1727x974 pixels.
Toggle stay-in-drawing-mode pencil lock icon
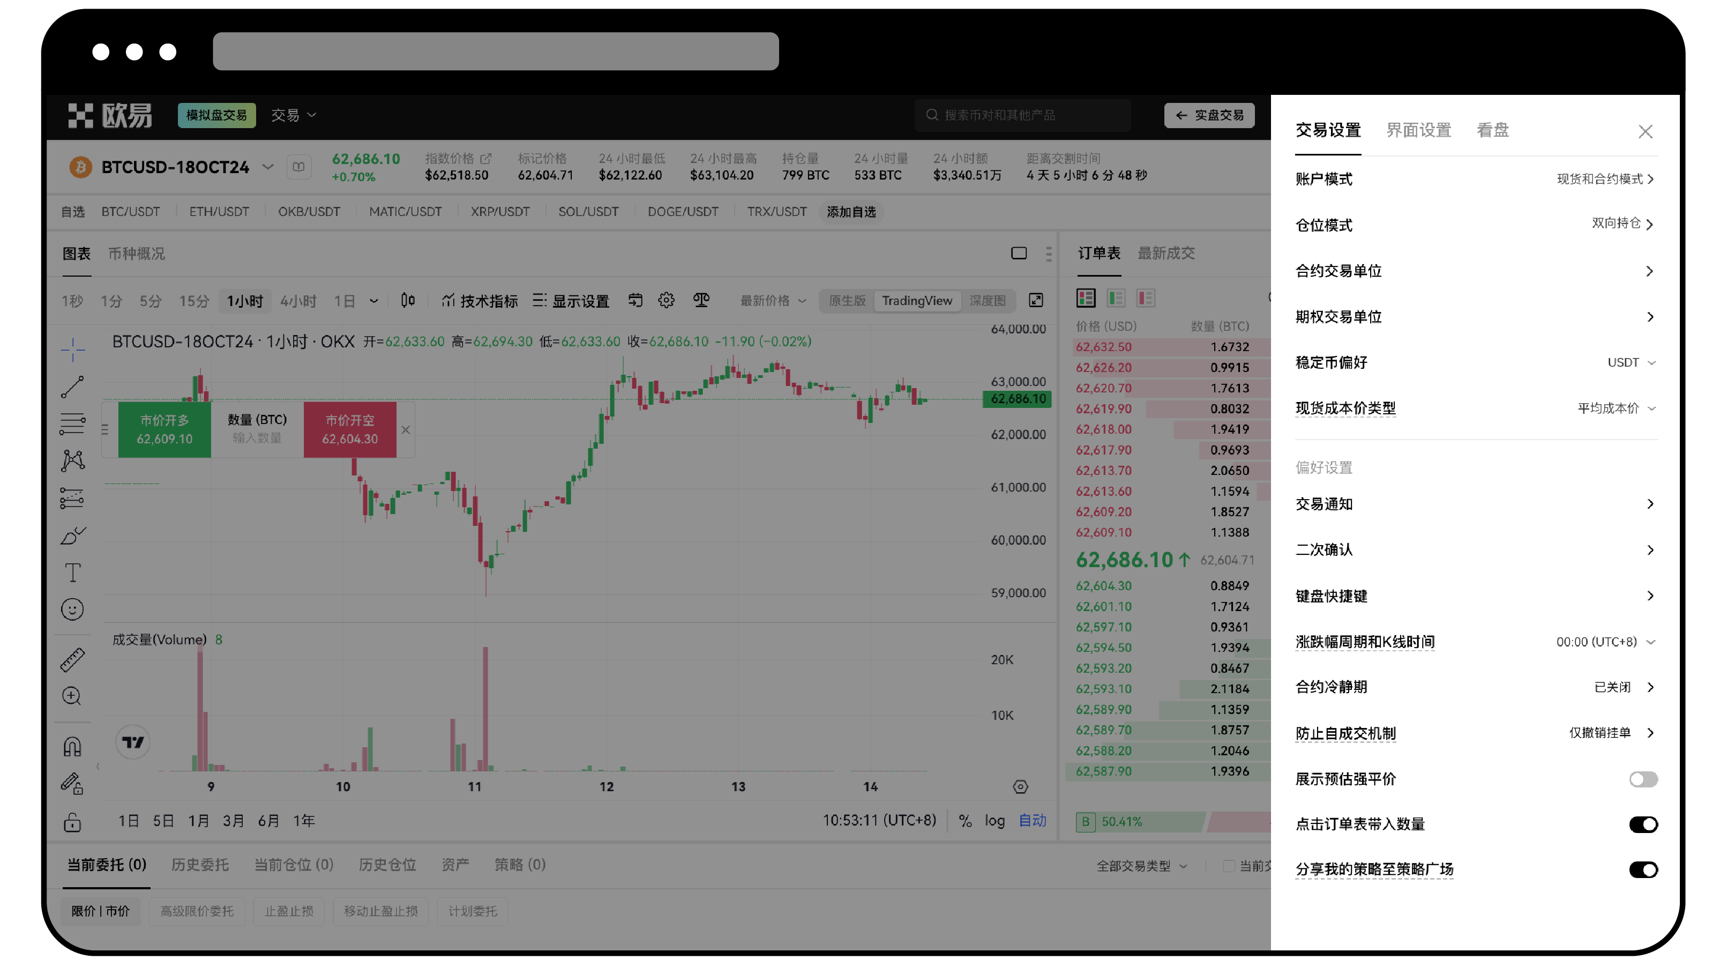point(72,784)
